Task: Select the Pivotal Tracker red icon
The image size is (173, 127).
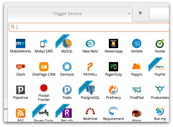Action: (44, 88)
